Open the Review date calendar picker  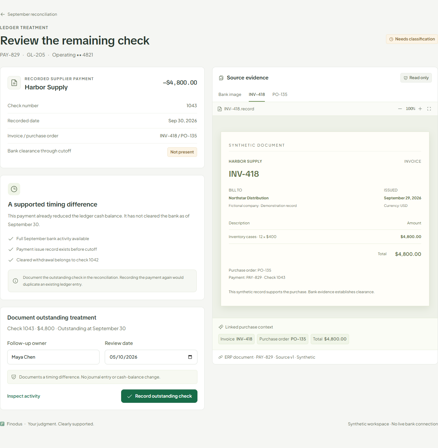[190, 357]
